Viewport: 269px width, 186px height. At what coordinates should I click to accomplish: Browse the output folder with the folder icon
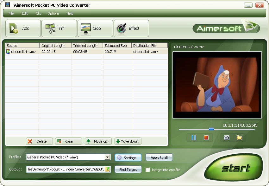(108, 169)
